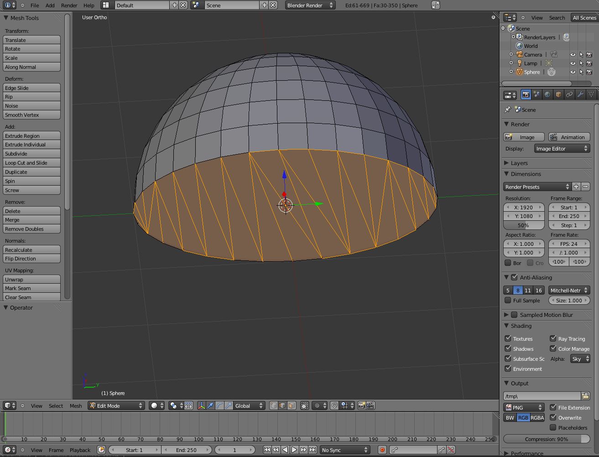599x457 pixels.
Task: Adjust the resolution 50% percentage slider
Action: tap(524, 225)
